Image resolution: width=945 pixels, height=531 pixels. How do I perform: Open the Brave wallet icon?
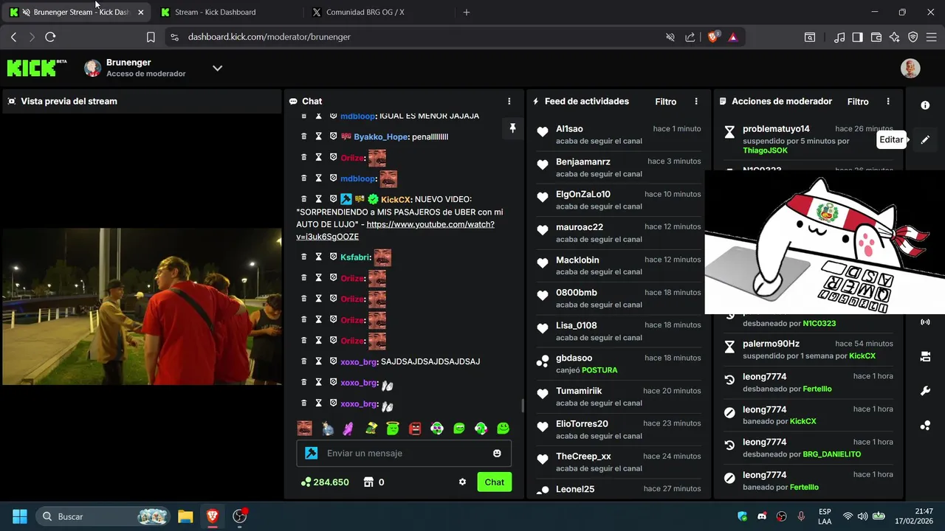tap(876, 37)
